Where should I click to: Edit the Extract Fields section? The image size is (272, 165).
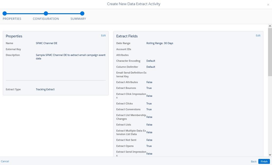tap(258, 36)
